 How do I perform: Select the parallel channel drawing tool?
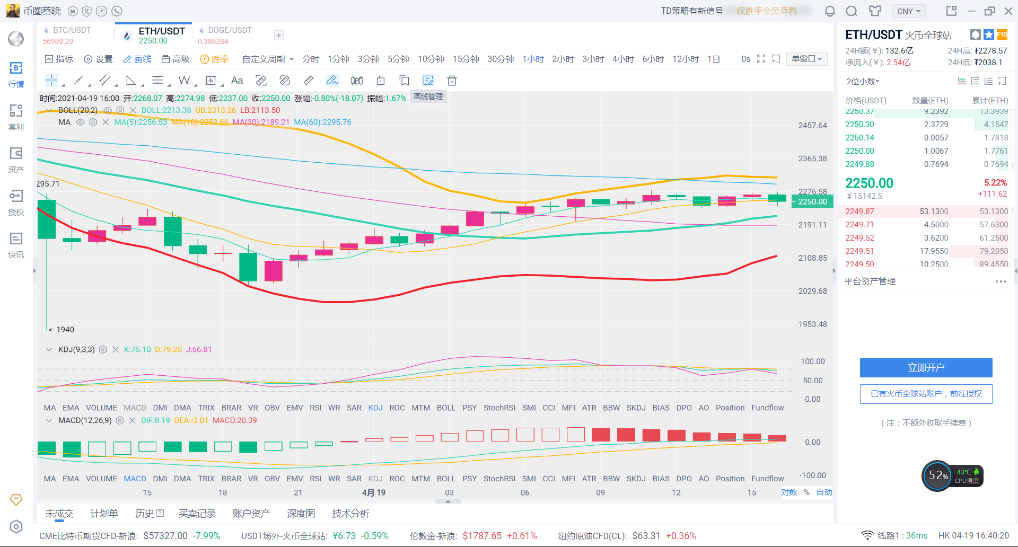(x=104, y=81)
